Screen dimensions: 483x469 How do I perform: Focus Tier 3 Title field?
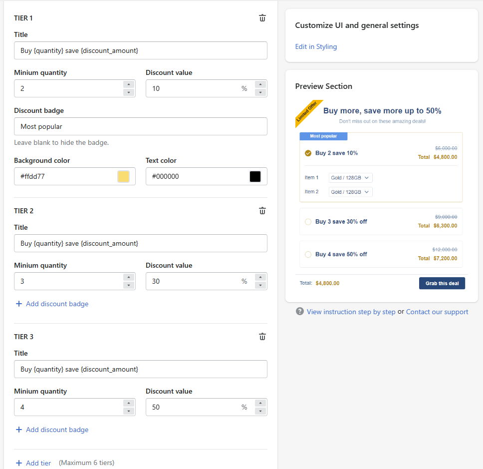point(141,369)
